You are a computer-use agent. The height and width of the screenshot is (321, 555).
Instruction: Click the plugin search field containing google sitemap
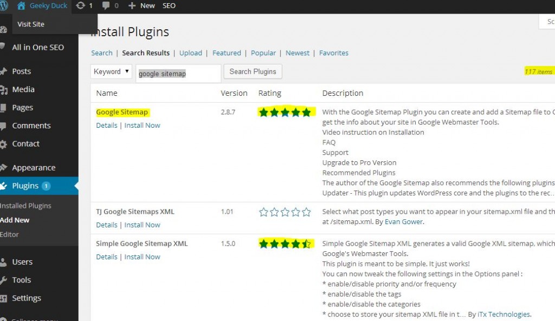tap(178, 74)
